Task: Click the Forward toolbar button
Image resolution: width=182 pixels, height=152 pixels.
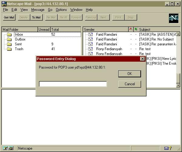Action: pos(76,18)
